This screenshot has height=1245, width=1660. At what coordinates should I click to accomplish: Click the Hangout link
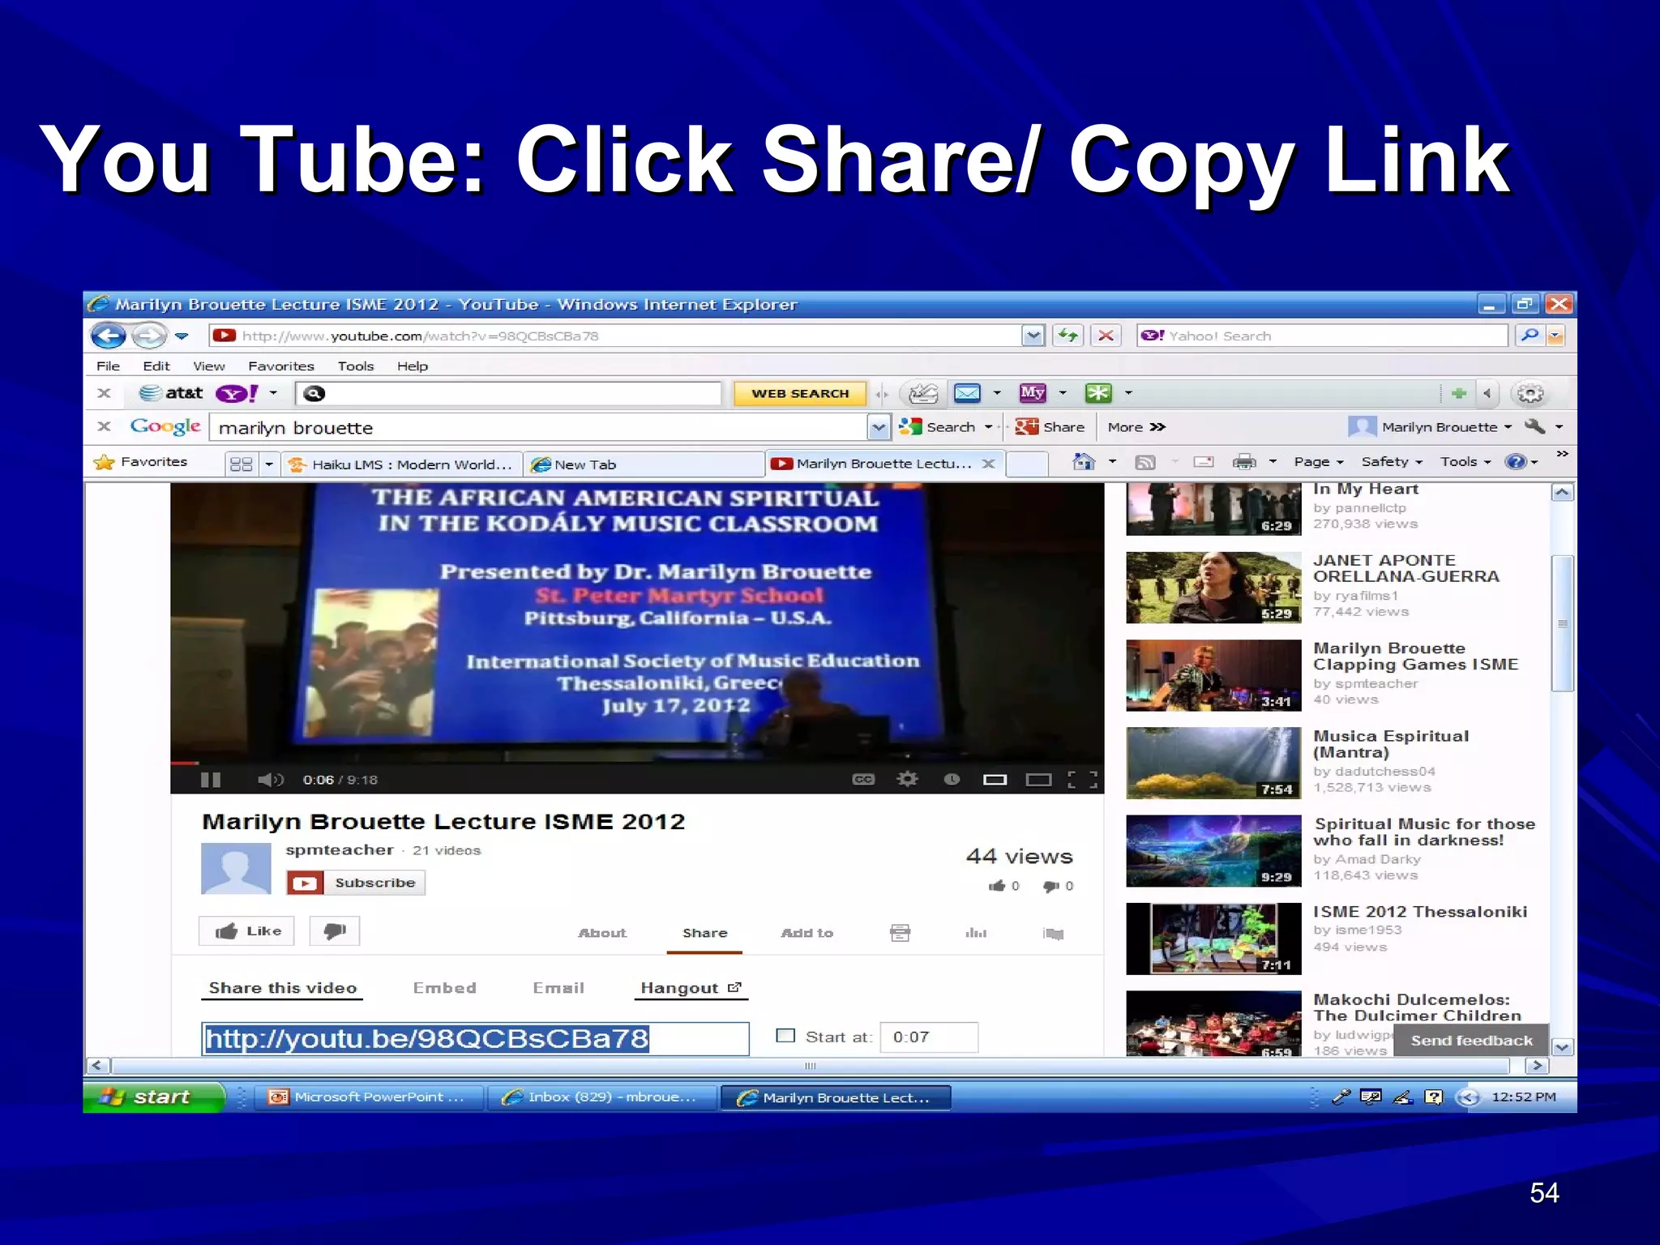click(x=691, y=988)
